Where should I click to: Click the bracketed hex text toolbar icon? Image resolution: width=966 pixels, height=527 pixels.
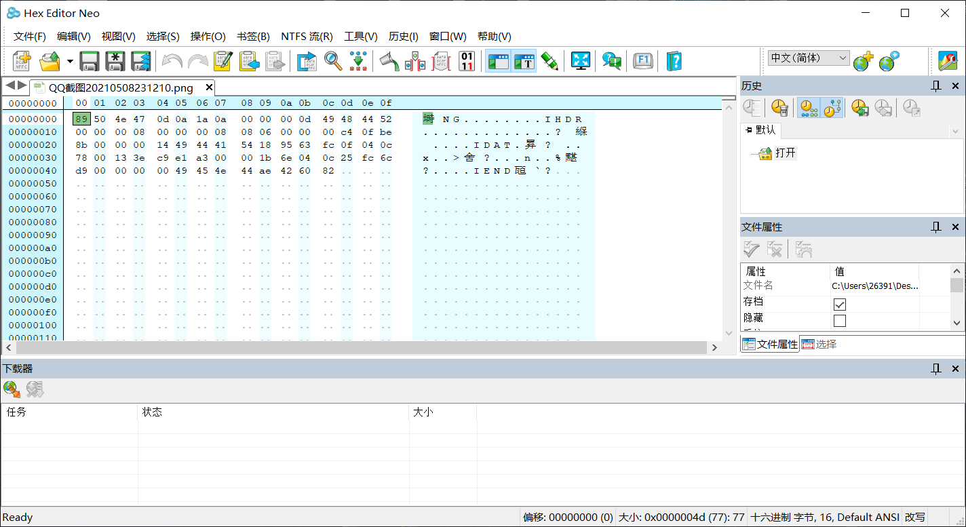point(441,61)
